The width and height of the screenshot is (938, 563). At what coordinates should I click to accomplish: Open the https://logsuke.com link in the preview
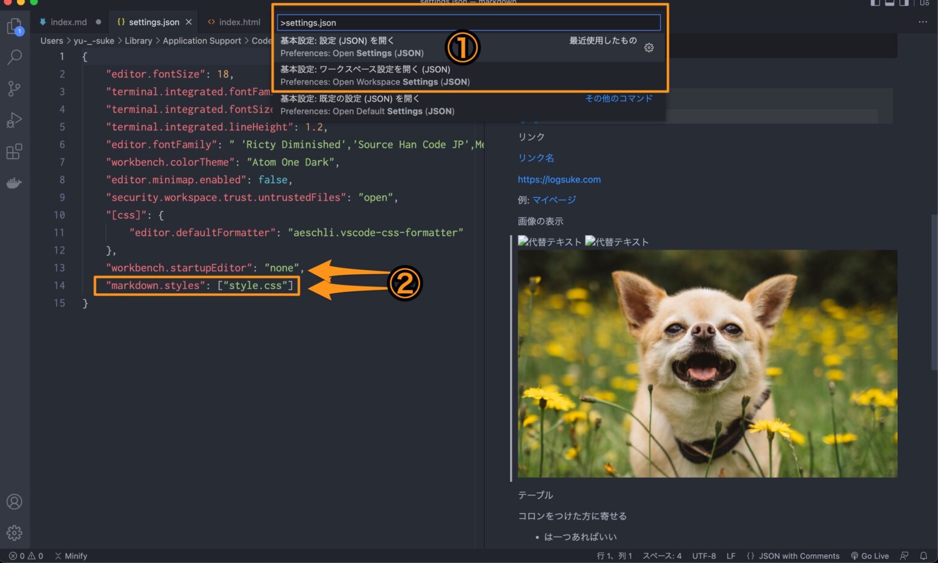[559, 179]
